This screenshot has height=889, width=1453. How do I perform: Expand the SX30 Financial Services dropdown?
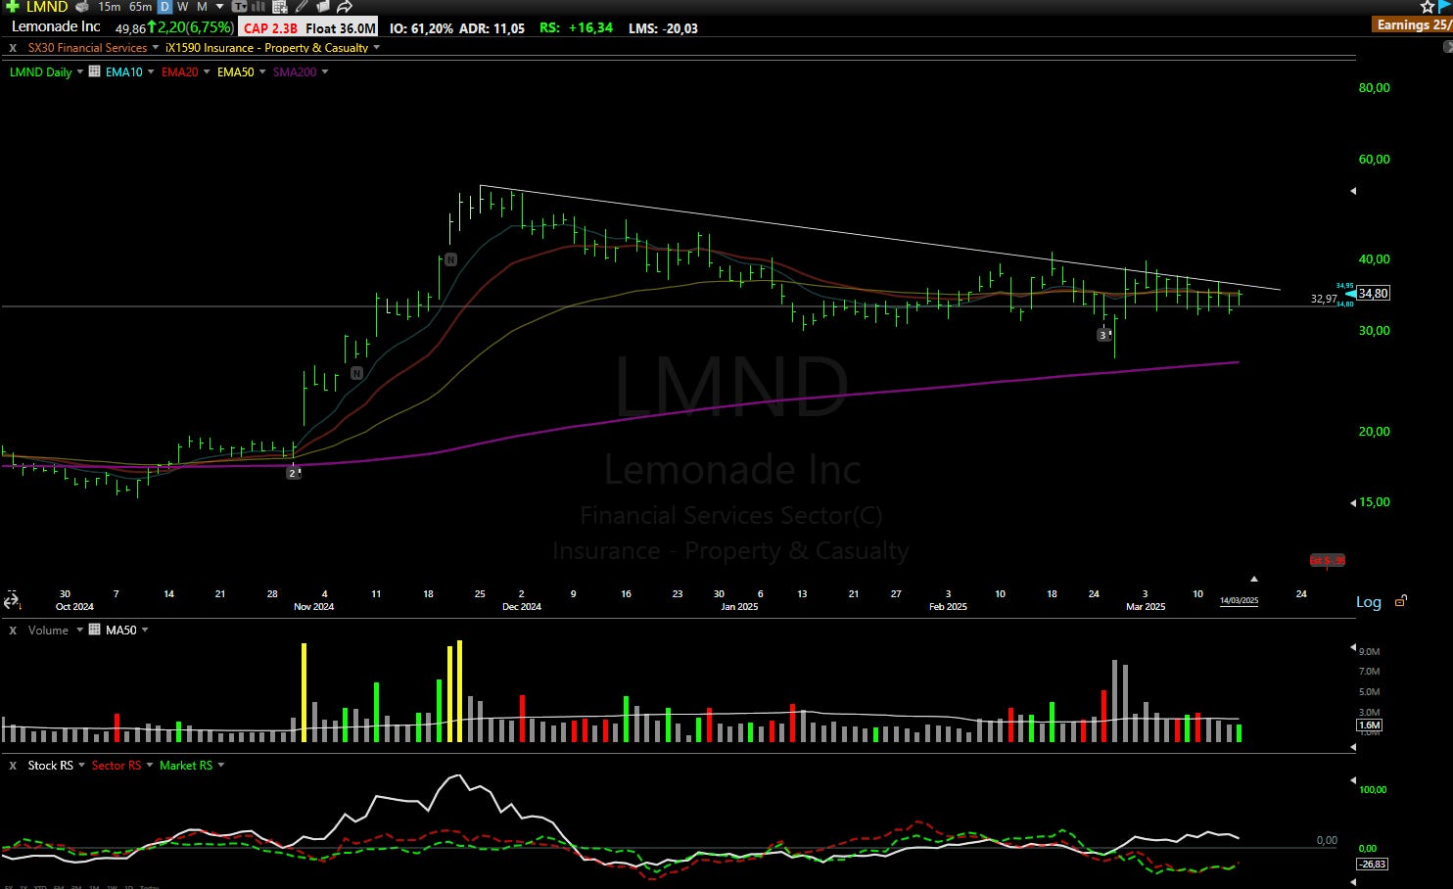coord(156,47)
